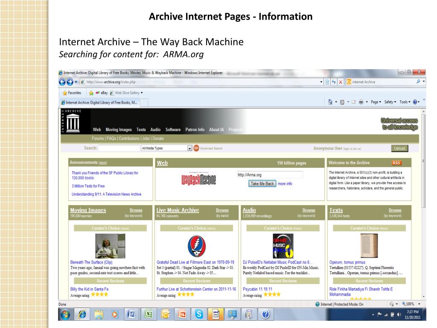437x328 pixels.
Task: Open Grateful Dead Live at Fillmore East link
Action: click(195, 262)
